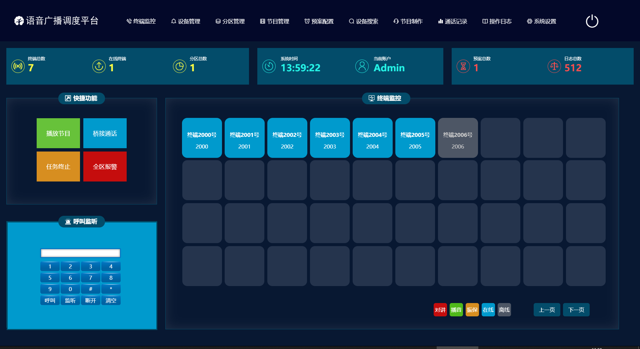Click the current account user icon
The width and height of the screenshot is (640, 349).
coord(362,66)
